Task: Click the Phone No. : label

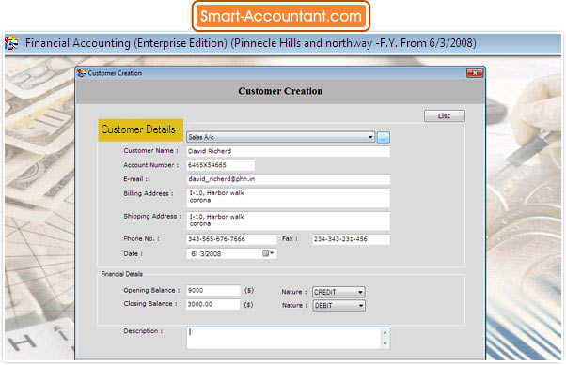Action: click(141, 238)
